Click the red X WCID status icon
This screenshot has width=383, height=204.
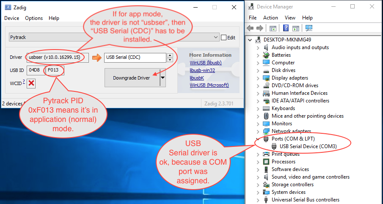click(31, 83)
